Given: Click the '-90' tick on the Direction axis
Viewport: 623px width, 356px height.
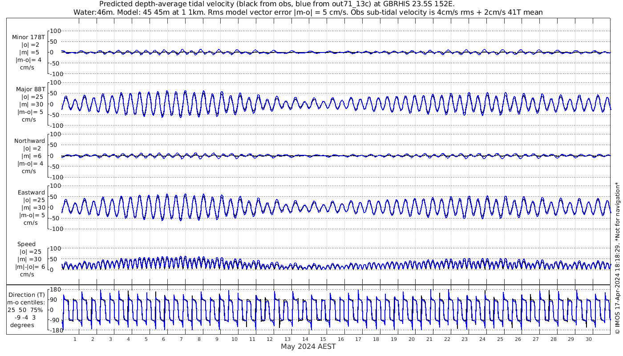Looking at the screenshot, I should coord(55,320).
